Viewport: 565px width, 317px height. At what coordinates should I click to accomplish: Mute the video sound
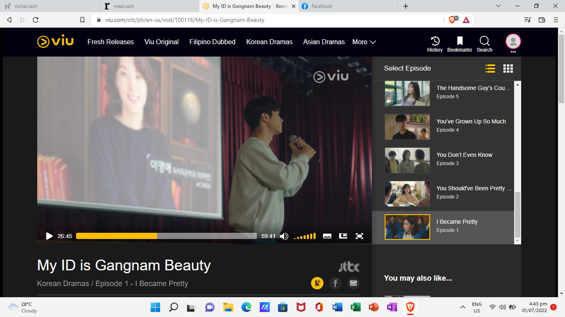[x=284, y=236]
